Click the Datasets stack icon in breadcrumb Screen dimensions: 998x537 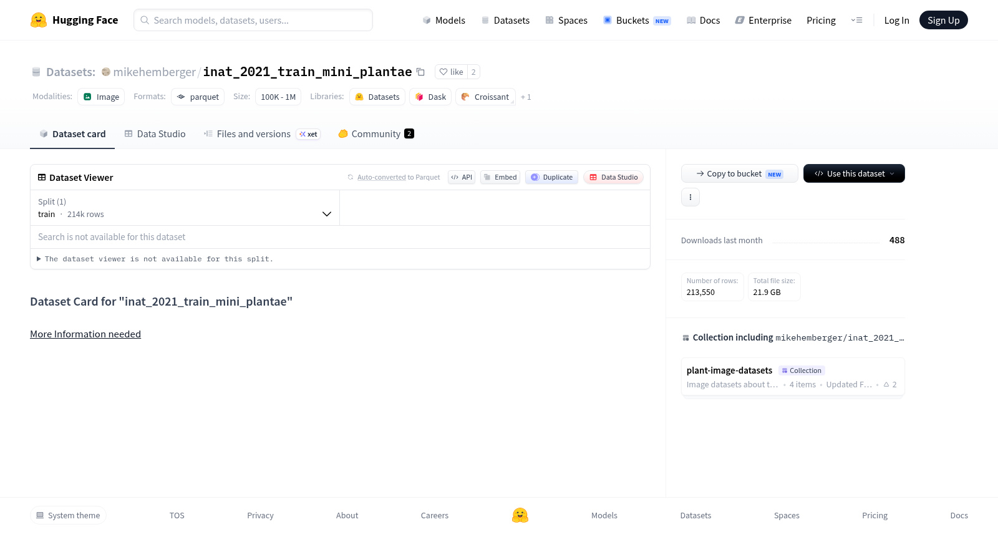tap(36, 72)
